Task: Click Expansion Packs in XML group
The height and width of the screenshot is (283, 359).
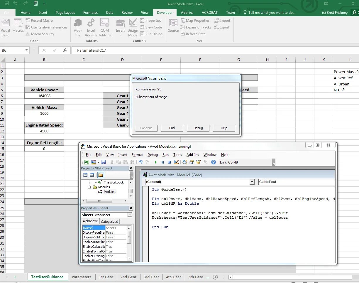Action: point(196,27)
